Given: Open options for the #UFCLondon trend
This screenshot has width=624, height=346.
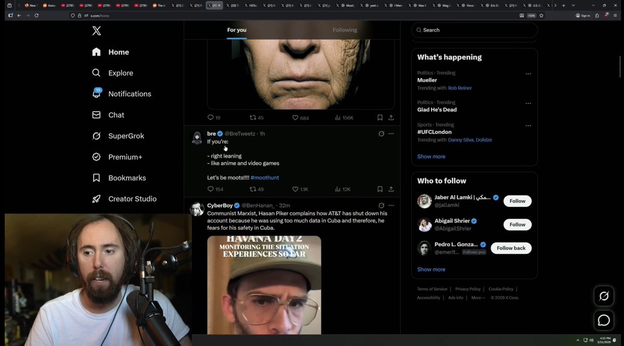Looking at the screenshot, I should [x=528, y=125].
